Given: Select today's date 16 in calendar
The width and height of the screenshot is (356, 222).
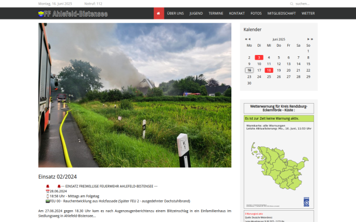Looking at the screenshot, I should 249,70.
